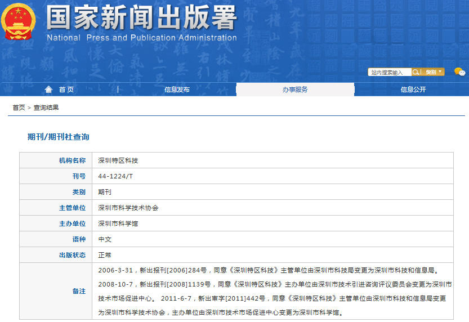Click the 查询结果 breadcrumb link
Image resolution: width=469 pixels, height=322 pixels.
(46, 108)
